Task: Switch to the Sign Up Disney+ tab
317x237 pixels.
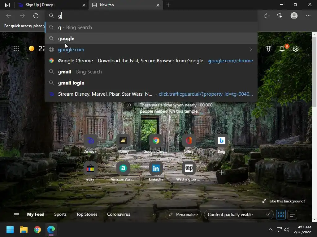Action: 52,5
